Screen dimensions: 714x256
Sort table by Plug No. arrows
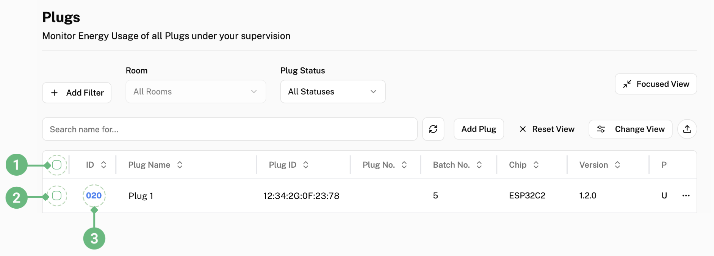click(404, 165)
